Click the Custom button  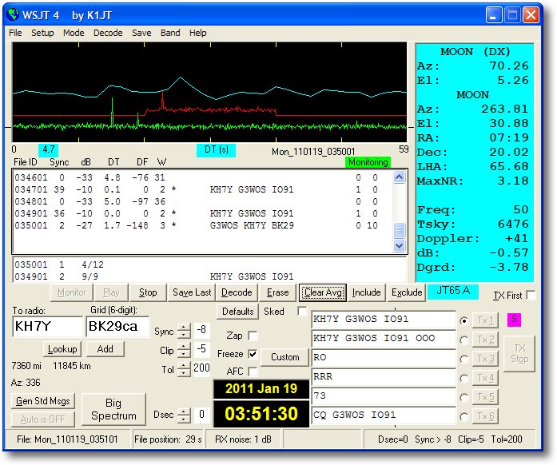point(285,357)
